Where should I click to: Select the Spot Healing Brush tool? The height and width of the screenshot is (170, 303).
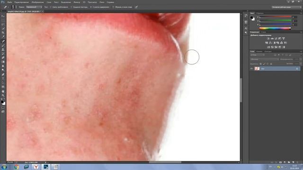point(3,41)
